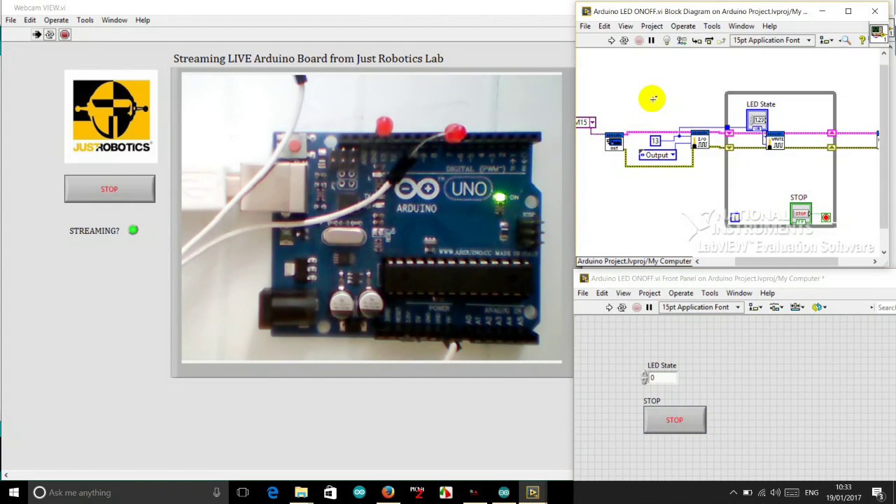Viewport: 896px width, 504px height.
Task: Click the highlight execution lightbulb icon
Action: (666, 41)
